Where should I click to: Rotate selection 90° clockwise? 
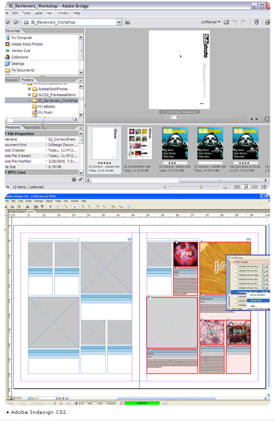click(243, 22)
